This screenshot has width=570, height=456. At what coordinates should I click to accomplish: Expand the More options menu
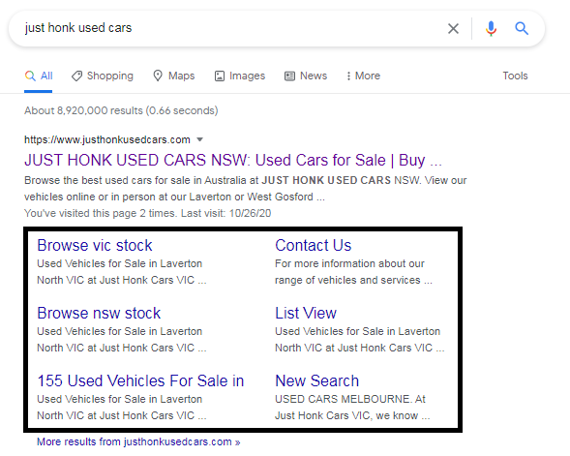[x=363, y=76]
